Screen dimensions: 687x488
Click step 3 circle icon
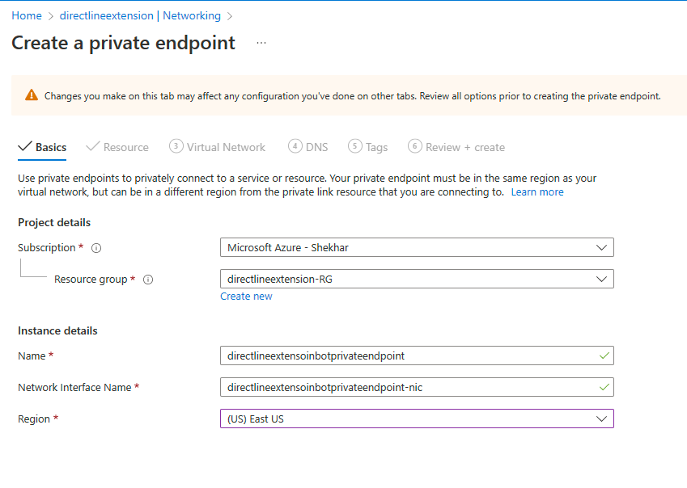click(176, 146)
